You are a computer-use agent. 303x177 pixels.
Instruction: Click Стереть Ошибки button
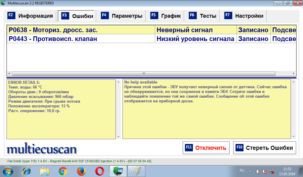pyautogui.click(x=265, y=148)
